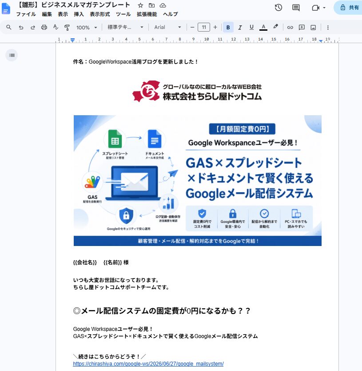Select the right indent marker on ruler
The image size is (362, 371).
point(321,41)
